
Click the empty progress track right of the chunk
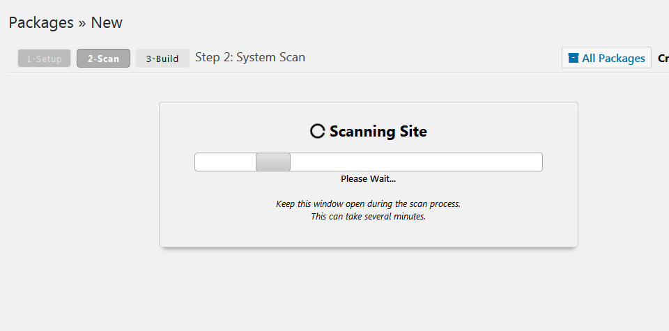(x=416, y=162)
